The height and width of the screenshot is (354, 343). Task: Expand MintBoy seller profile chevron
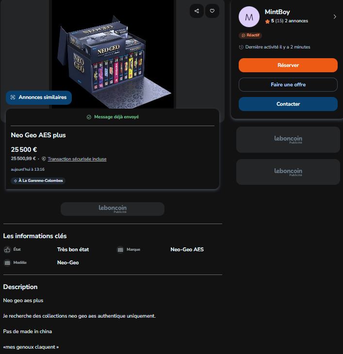(335, 16)
